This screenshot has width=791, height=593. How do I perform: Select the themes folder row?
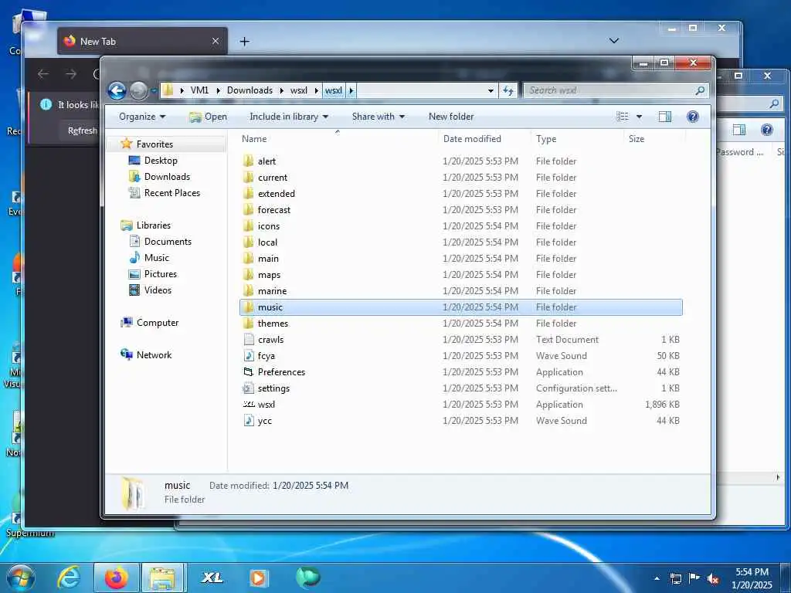point(461,324)
